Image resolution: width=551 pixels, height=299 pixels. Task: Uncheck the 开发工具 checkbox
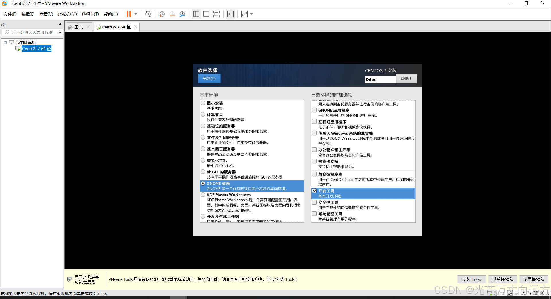[314, 191]
